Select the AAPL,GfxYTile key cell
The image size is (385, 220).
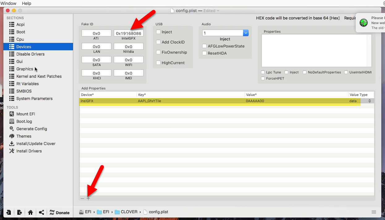pyautogui.click(x=191, y=101)
